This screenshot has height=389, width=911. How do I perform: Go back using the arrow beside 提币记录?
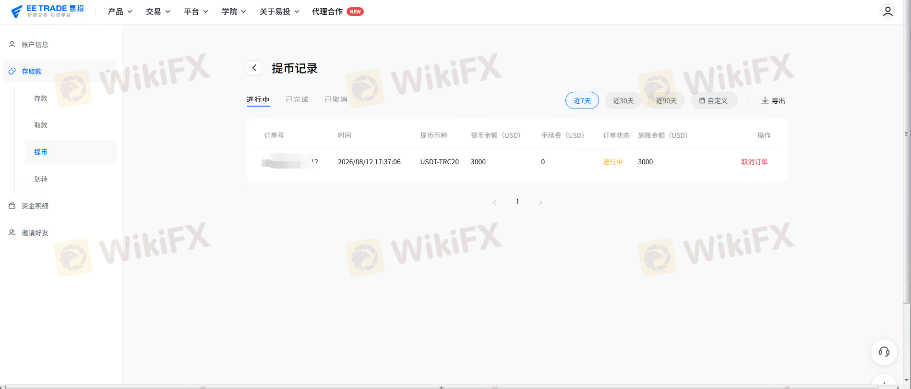pos(254,68)
